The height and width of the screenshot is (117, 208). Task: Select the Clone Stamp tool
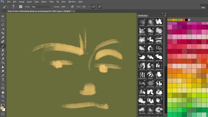click(3, 50)
